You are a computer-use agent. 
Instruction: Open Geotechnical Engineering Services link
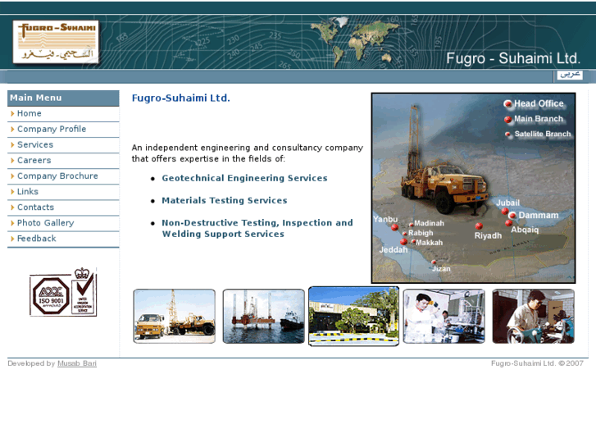(x=244, y=178)
